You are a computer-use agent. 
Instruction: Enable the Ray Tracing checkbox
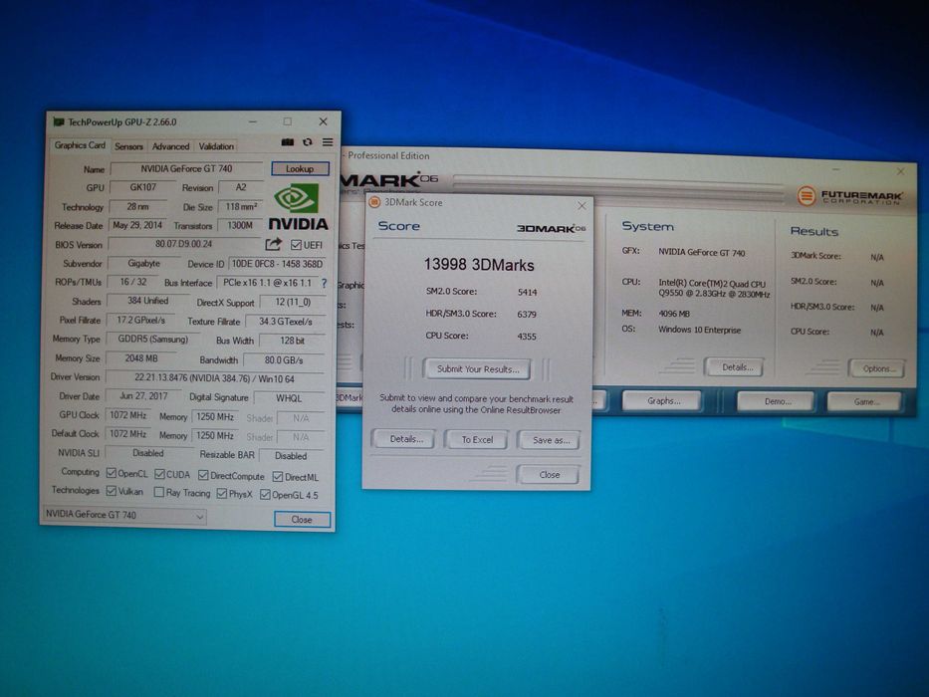pyautogui.click(x=158, y=492)
